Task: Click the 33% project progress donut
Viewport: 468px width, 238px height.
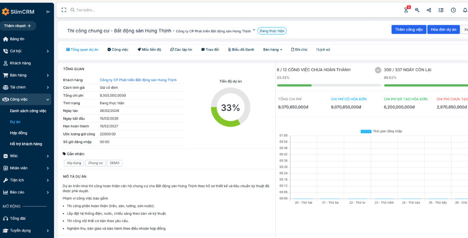Action: pyautogui.click(x=231, y=108)
